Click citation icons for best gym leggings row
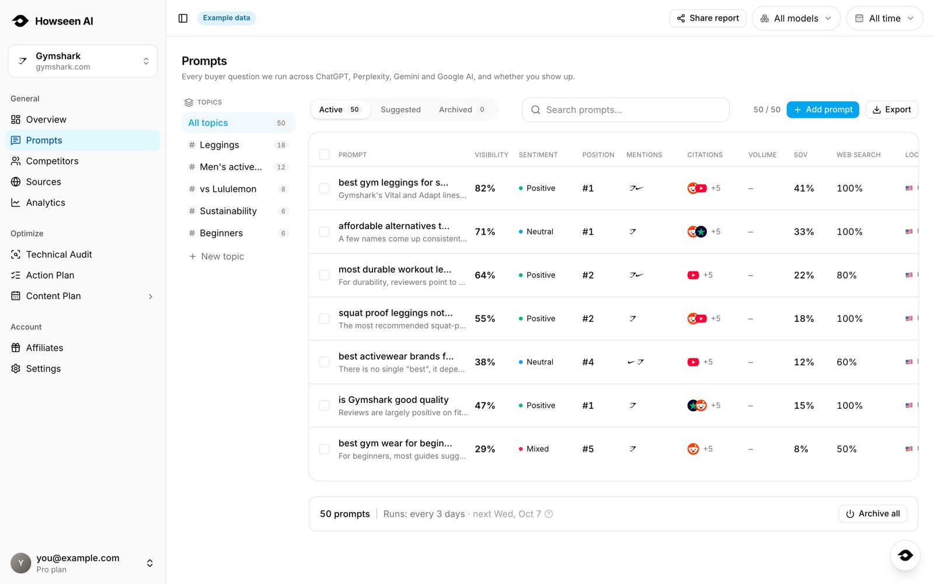The image size is (934, 584). pos(697,188)
